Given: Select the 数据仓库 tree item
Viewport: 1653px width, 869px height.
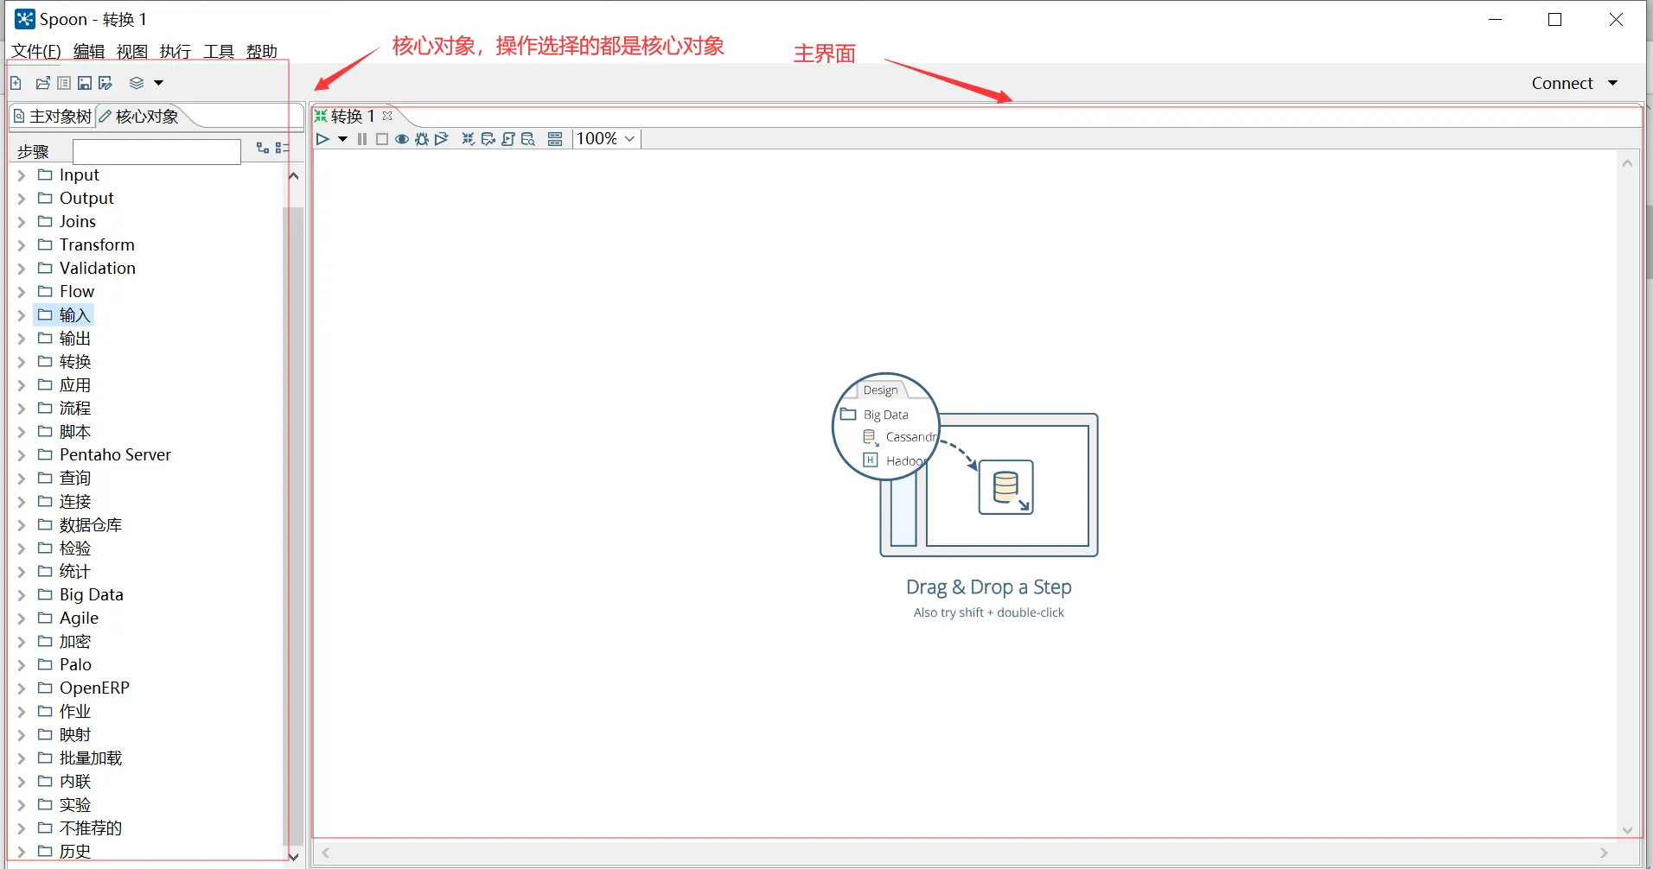Looking at the screenshot, I should (91, 525).
